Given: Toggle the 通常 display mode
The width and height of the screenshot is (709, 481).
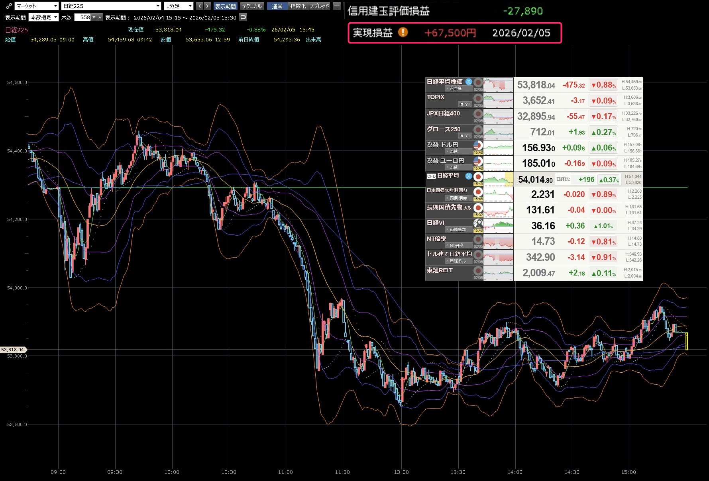Looking at the screenshot, I should 277,6.
